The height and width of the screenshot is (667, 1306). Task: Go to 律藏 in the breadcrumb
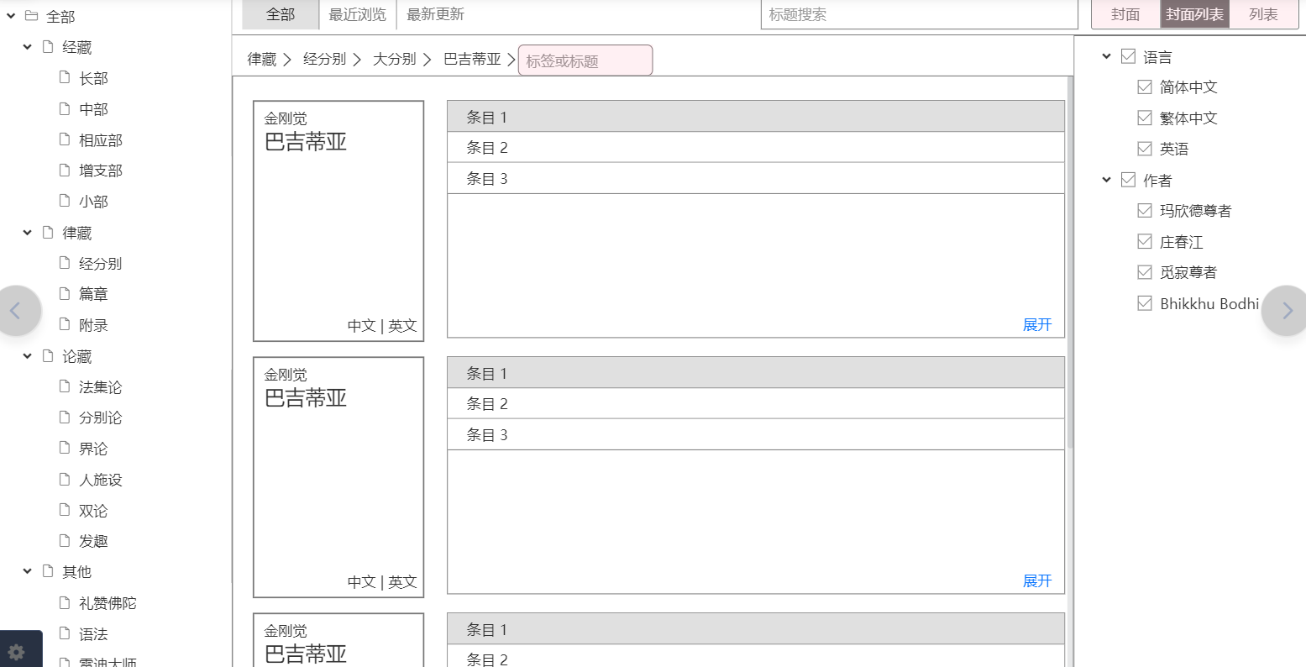(262, 59)
